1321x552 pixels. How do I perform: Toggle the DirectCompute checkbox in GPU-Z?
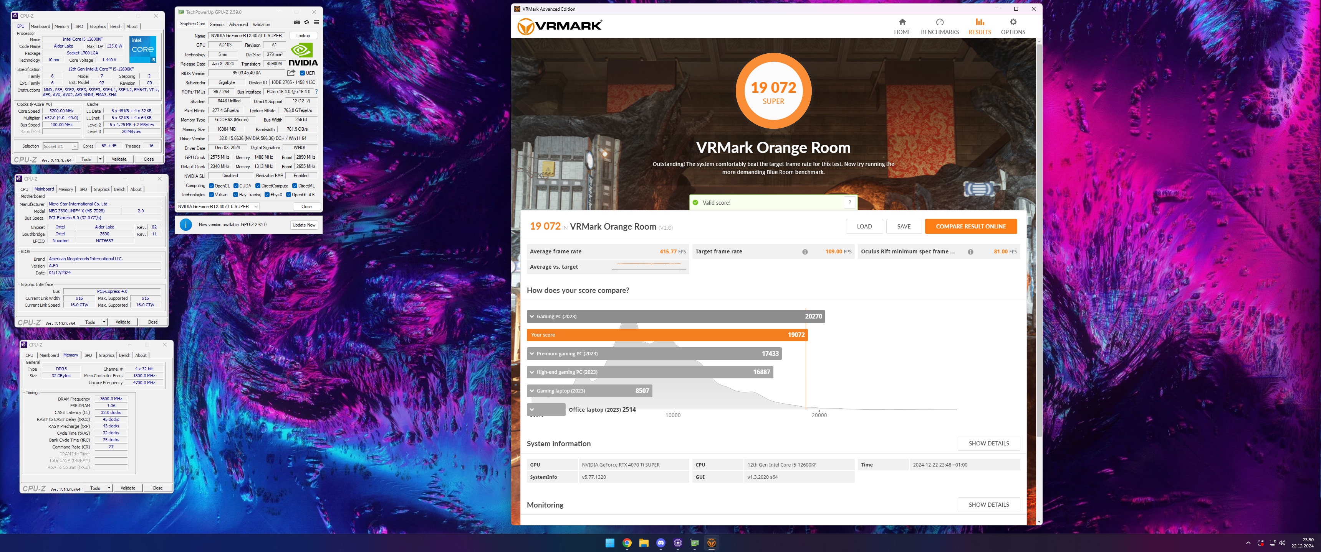tap(258, 186)
